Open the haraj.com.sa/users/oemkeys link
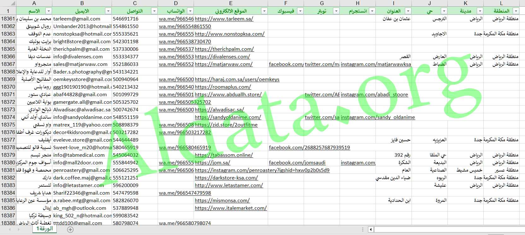Viewport: 525px width, 235px height. (x=237, y=79)
